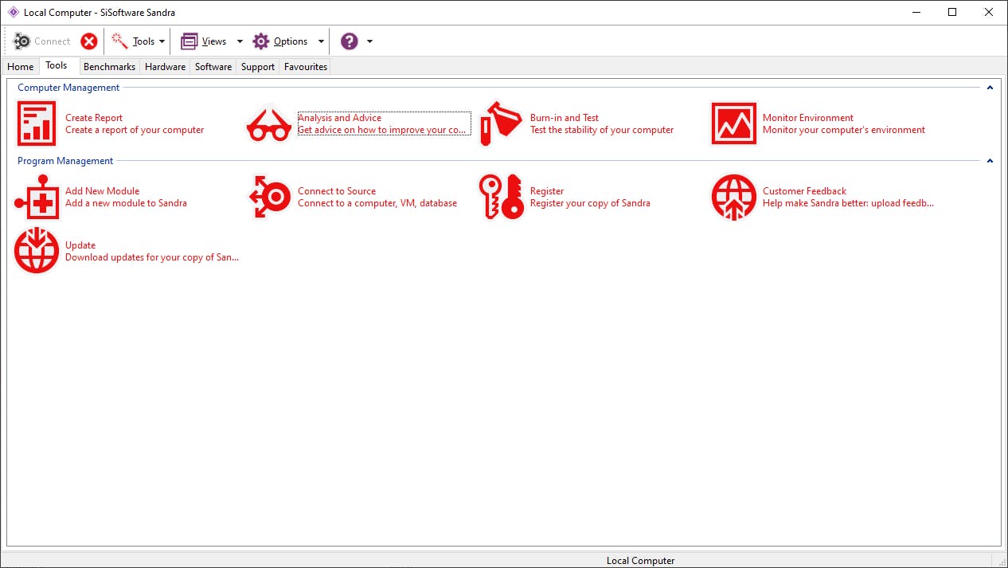This screenshot has width=1008, height=568.
Task: Click the Monitor Environment title text
Action: 808,118
